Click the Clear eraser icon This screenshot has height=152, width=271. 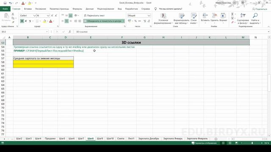232,22
